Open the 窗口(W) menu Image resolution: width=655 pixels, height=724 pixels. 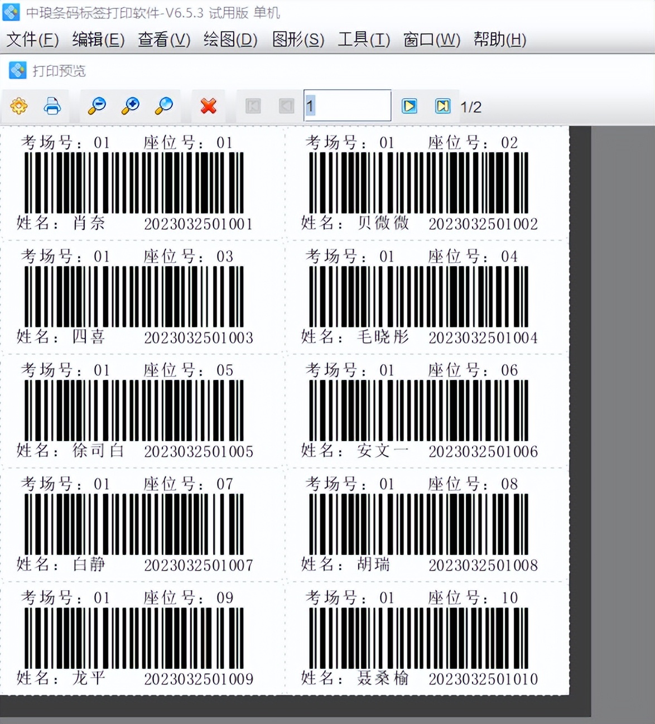click(432, 40)
